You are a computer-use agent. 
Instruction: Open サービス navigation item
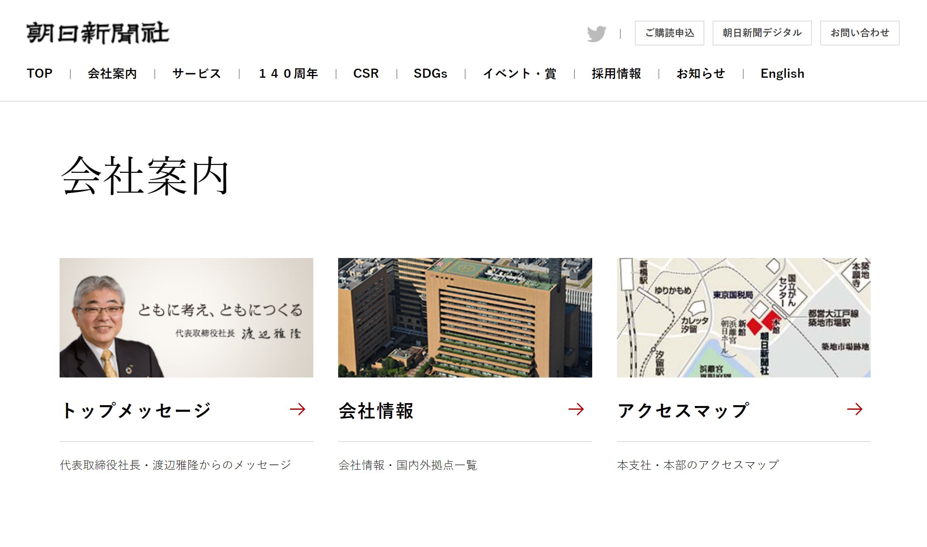tap(197, 74)
